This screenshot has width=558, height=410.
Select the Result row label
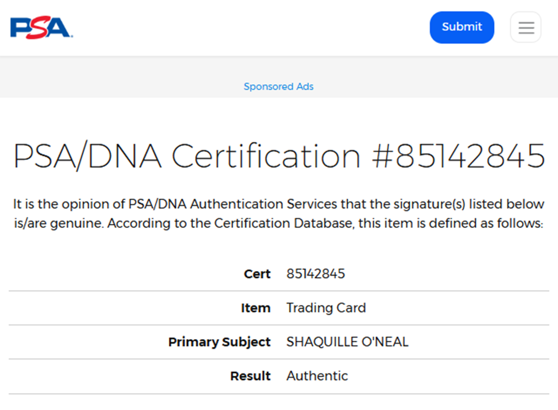point(250,376)
